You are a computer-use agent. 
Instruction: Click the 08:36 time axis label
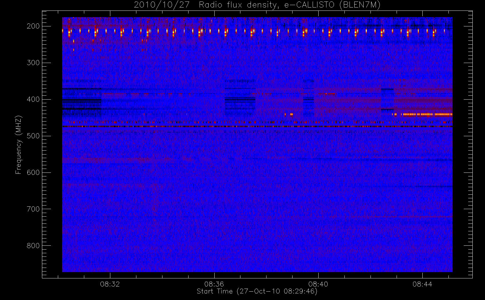214,284
